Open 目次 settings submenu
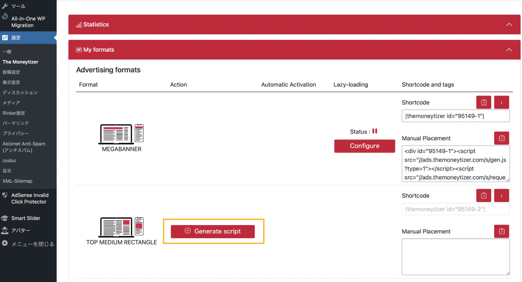The width and height of the screenshot is (522, 282). pos(7,171)
